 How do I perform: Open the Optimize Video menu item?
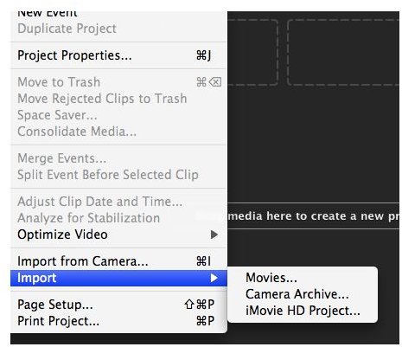click(118, 235)
